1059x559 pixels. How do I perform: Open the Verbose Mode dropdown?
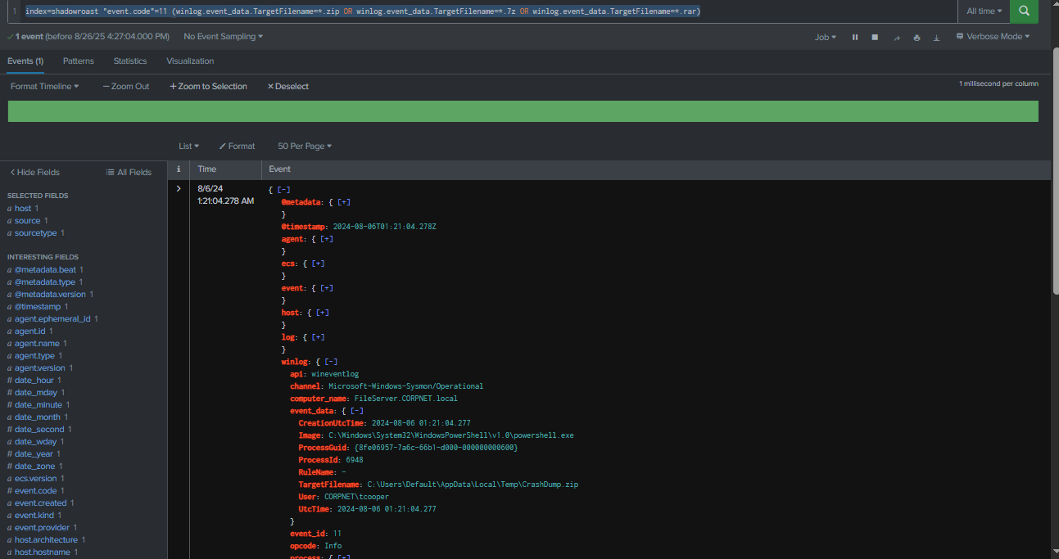993,37
